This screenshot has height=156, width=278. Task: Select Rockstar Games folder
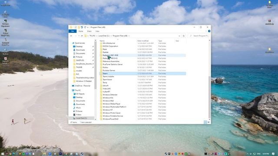click(x=109, y=70)
